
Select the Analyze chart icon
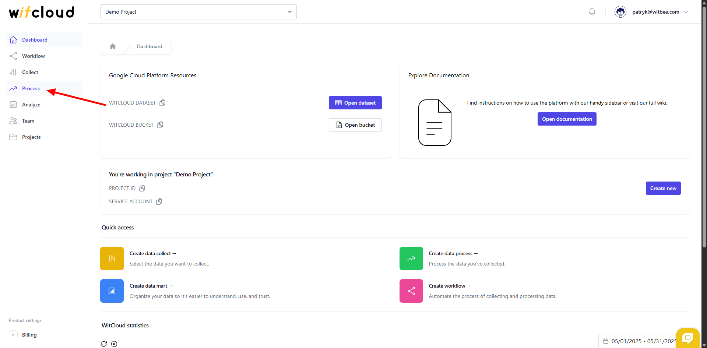(x=13, y=105)
